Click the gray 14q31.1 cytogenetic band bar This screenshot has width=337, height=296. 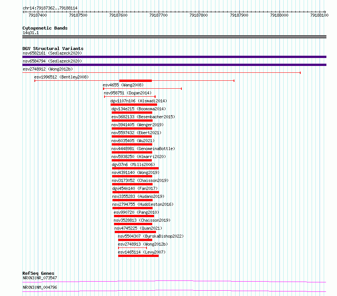[x=174, y=37]
